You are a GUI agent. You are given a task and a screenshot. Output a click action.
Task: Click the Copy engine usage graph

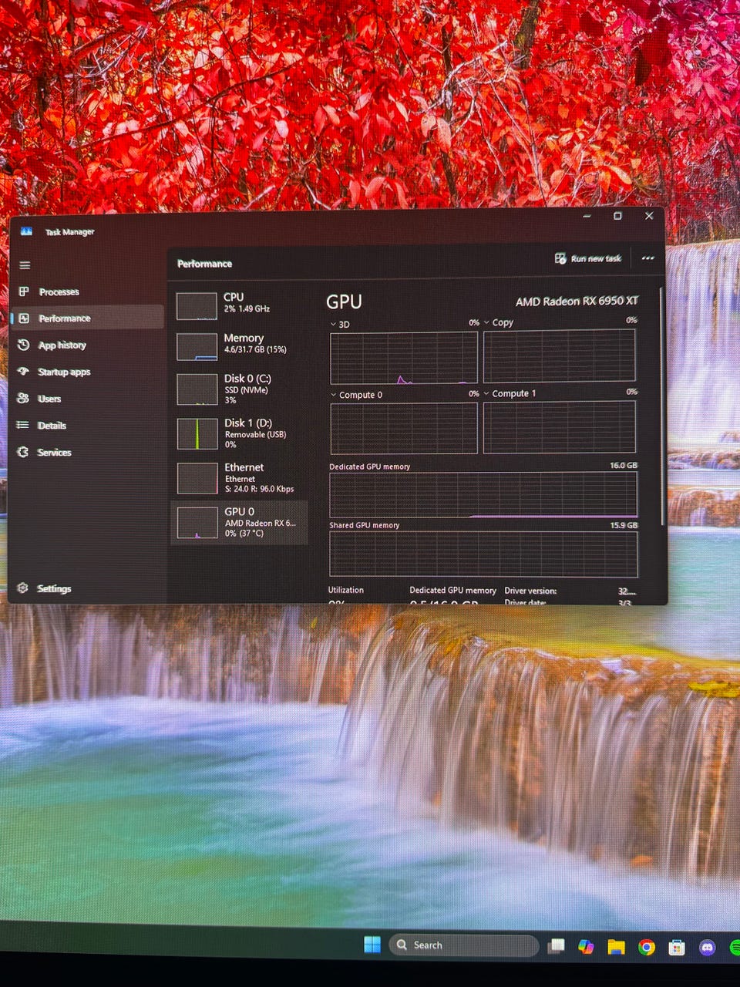coord(560,355)
